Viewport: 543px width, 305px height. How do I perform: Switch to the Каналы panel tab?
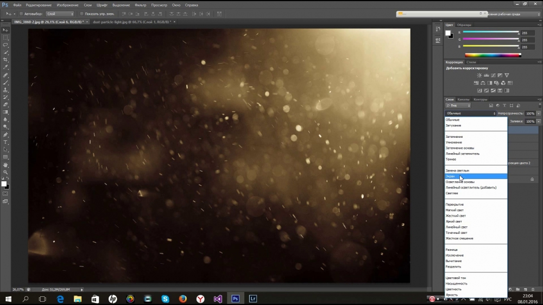pyautogui.click(x=463, y=99)
